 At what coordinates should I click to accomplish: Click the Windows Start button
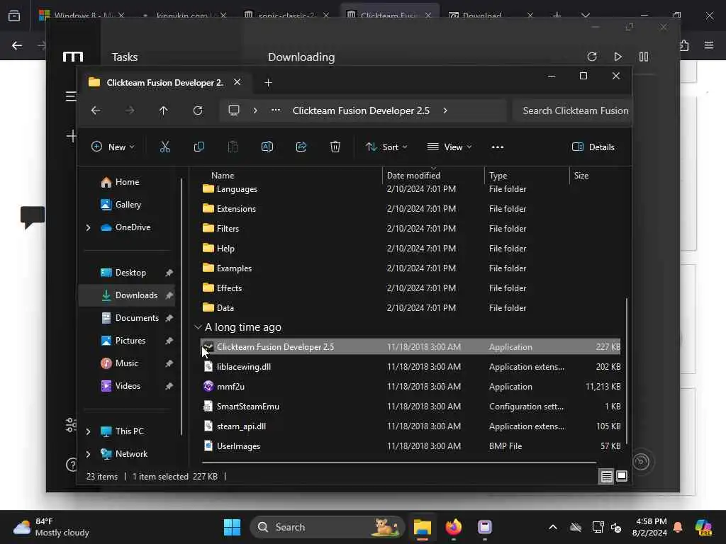point(232,527)
